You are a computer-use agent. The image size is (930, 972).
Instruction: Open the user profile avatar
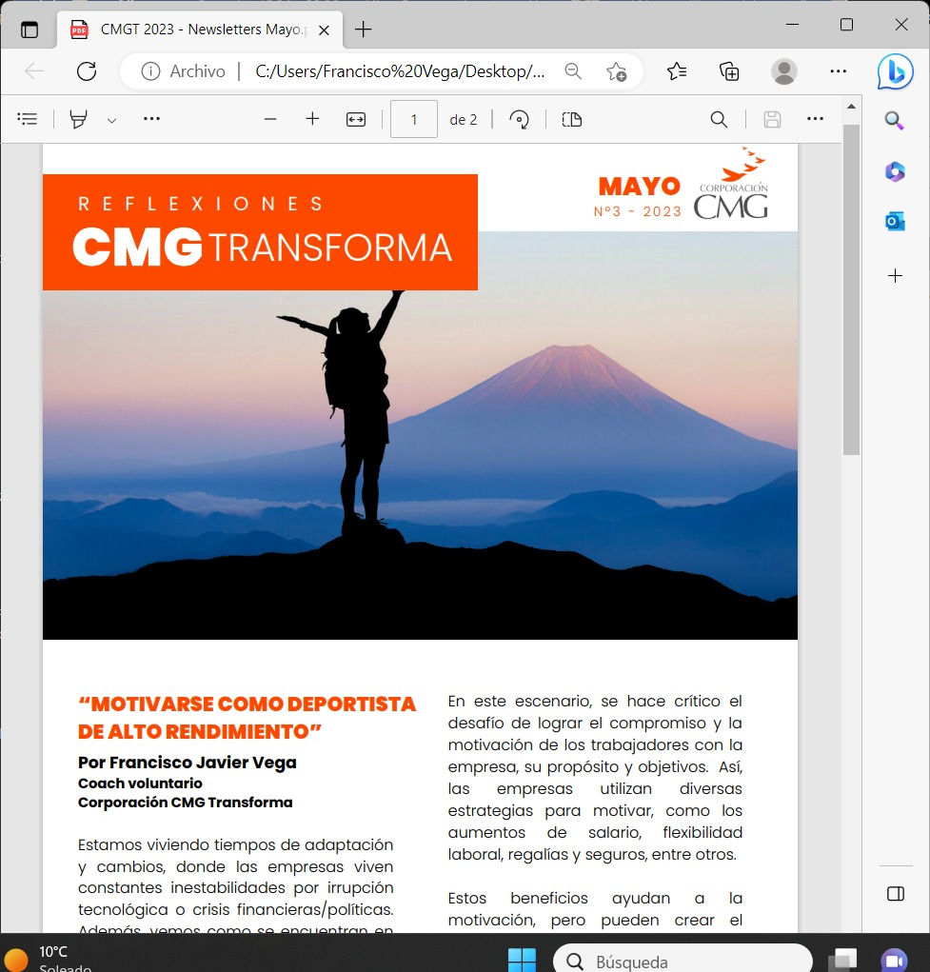[x=783, y=71]
